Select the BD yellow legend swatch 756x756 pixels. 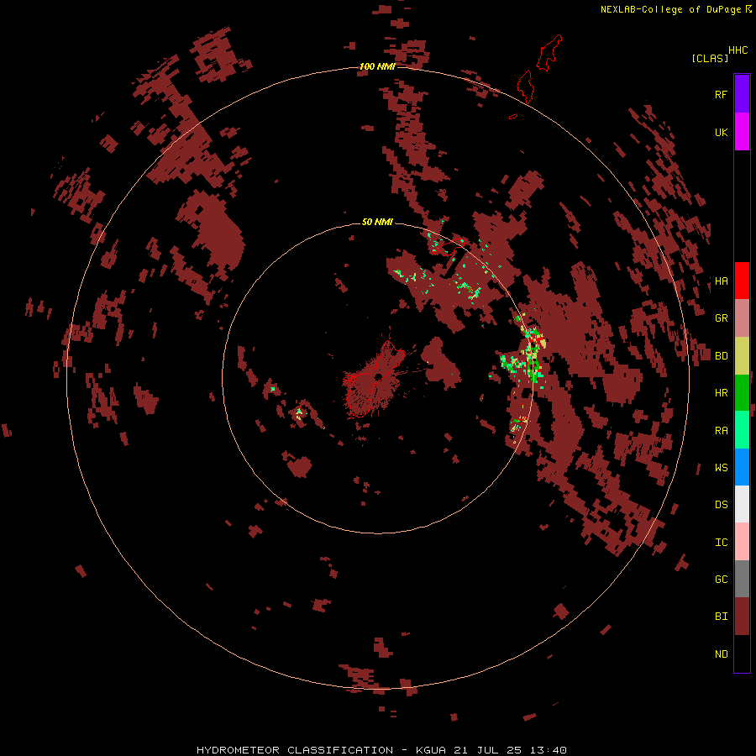[x=742, y=356]
